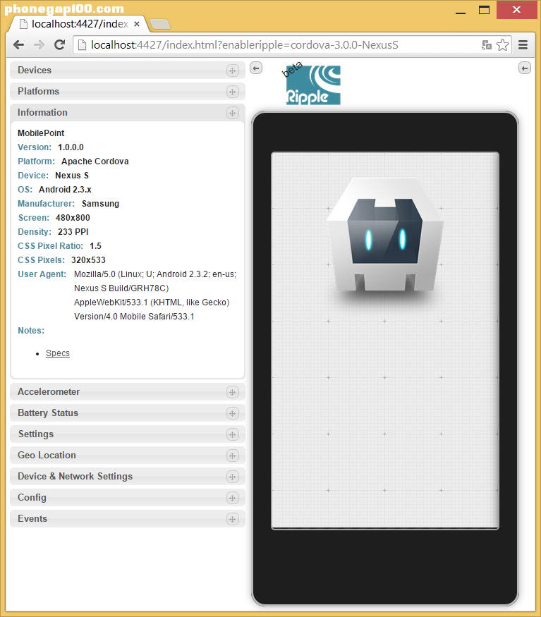Click move handle on Accelerometer panel
Screen dimensions: 541x617
click(232, 392)
